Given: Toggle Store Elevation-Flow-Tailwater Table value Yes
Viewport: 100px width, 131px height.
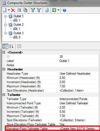Looking at the screenshot, I should click(x=79, y=124).
